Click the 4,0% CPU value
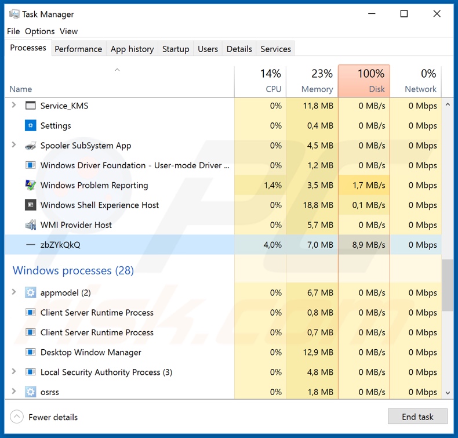Image resolution: width=458 pixels, height=438 pixels. pyautogui.click(x=272, y=245)
